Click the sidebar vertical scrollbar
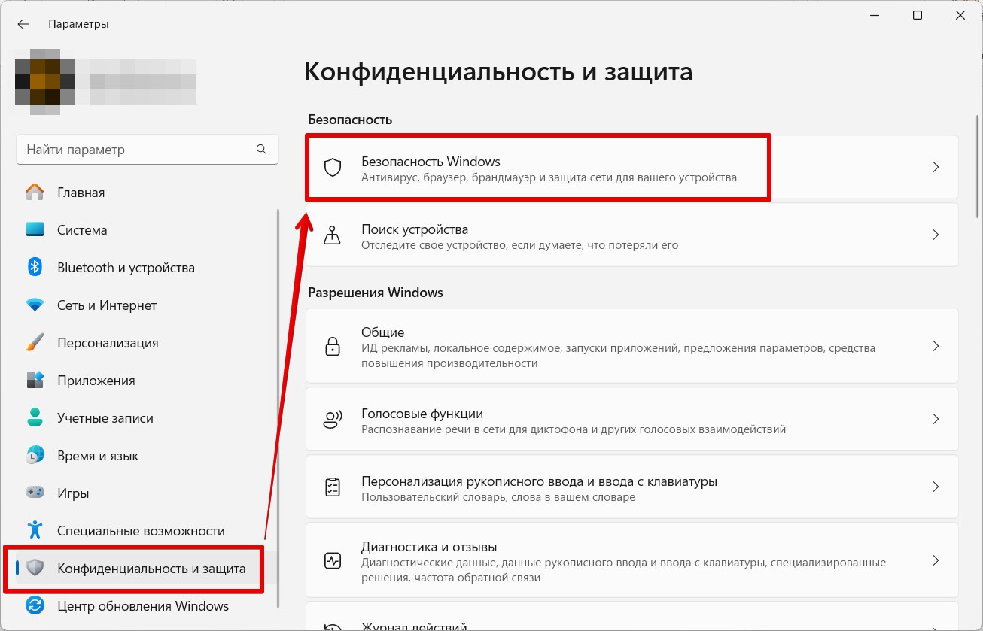The height and width of the screenshot is (631, 983). tap(278, 408)
